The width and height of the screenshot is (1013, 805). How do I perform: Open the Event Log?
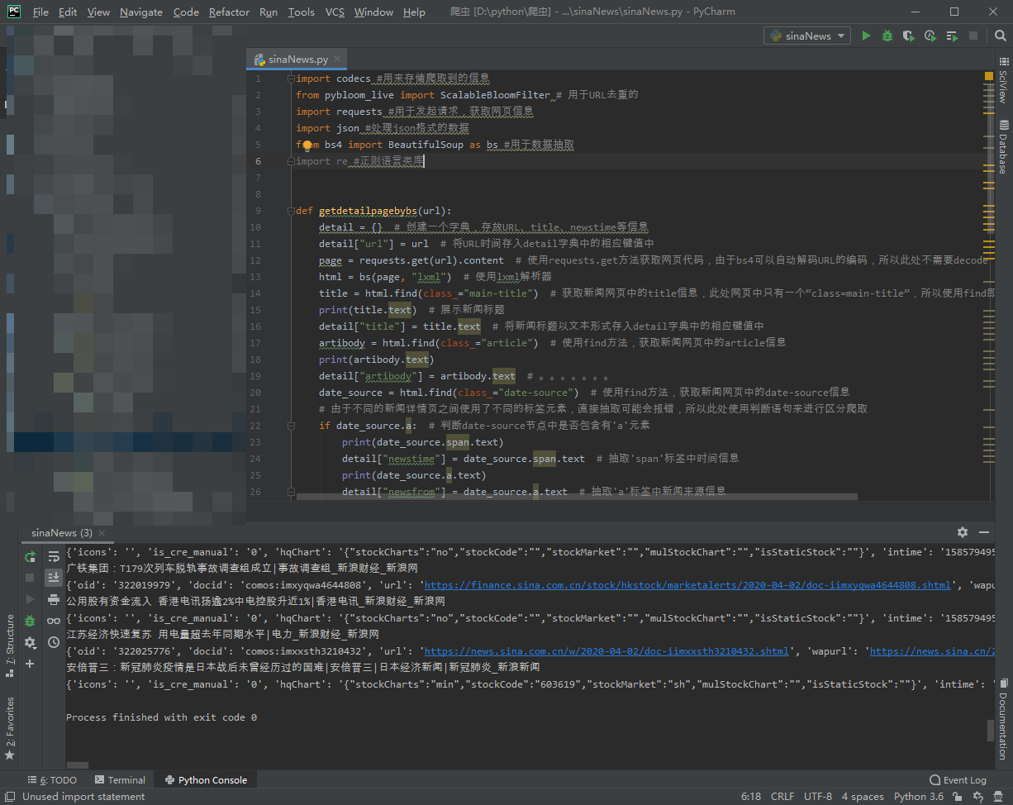958,780
